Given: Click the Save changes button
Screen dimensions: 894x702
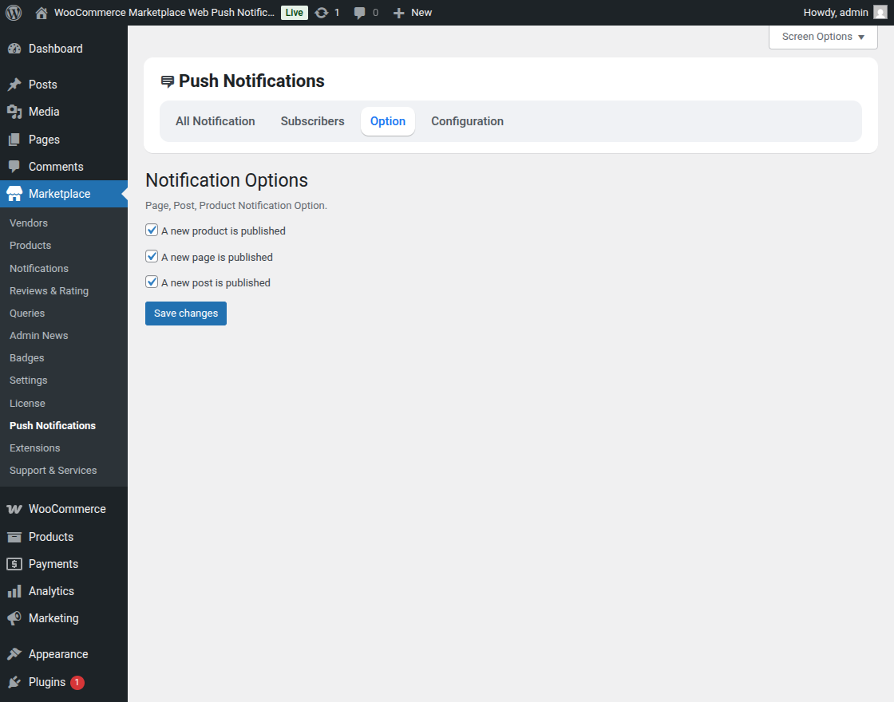Looking at the screenshot, I should click(x=185, y=313).
